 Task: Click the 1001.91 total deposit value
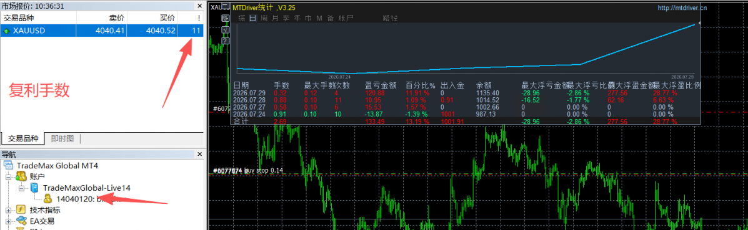click(452, 122)
